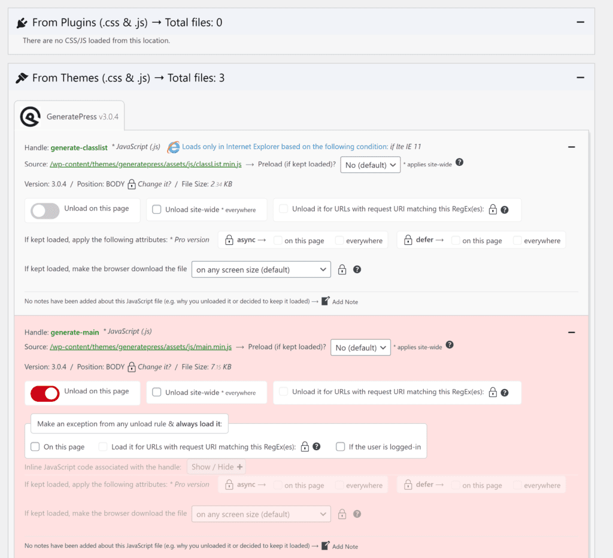Select the GeneratePress v3.0.4 tab

pyautogui.click(x=69, y=116)
